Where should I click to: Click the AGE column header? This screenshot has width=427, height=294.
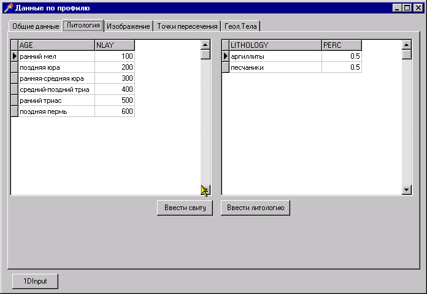[56, 45]
